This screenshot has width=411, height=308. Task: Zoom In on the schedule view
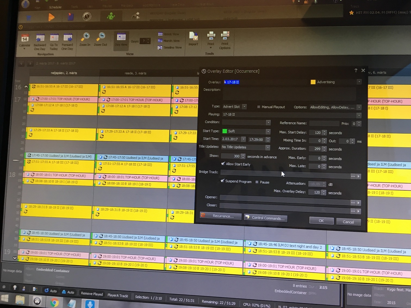[85, 37]
